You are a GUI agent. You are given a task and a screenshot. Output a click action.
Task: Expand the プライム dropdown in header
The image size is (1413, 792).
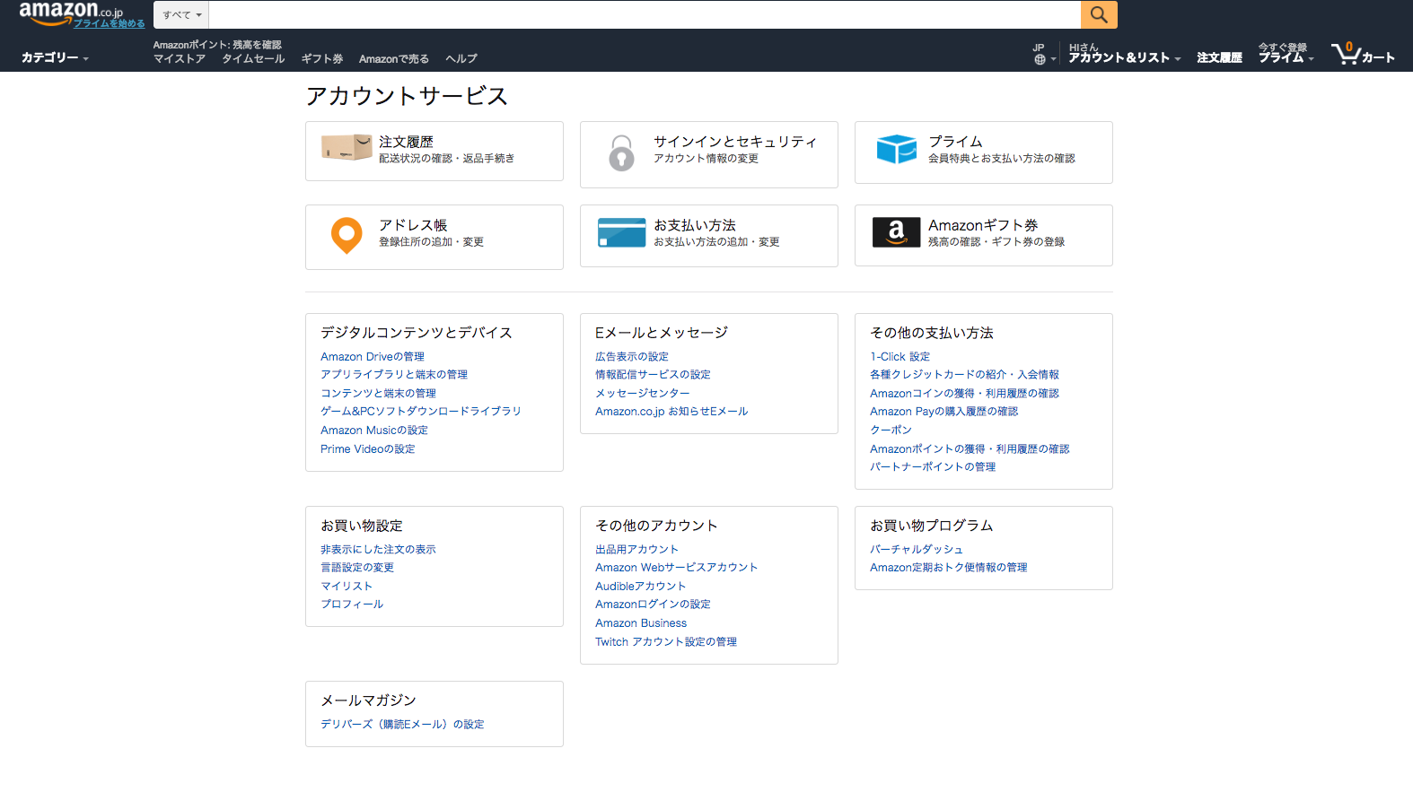(x=1286, y=57)
